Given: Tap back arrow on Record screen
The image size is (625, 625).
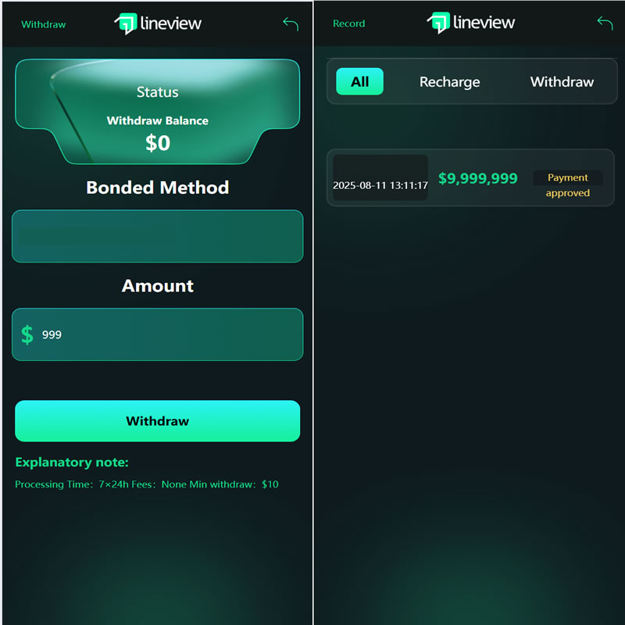Looking at the screenshot, I should click(605, 23).
